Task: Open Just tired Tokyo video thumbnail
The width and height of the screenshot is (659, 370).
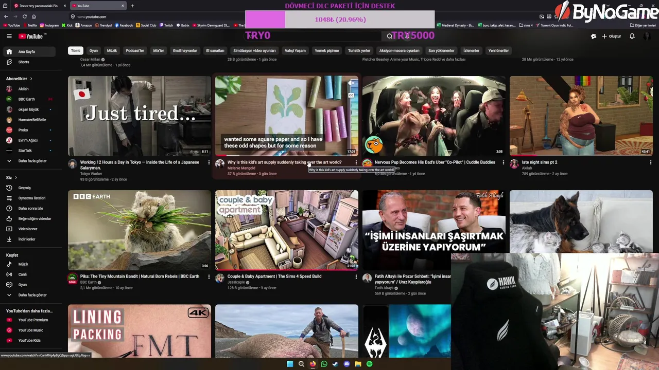Action: (x=140, y=116)
